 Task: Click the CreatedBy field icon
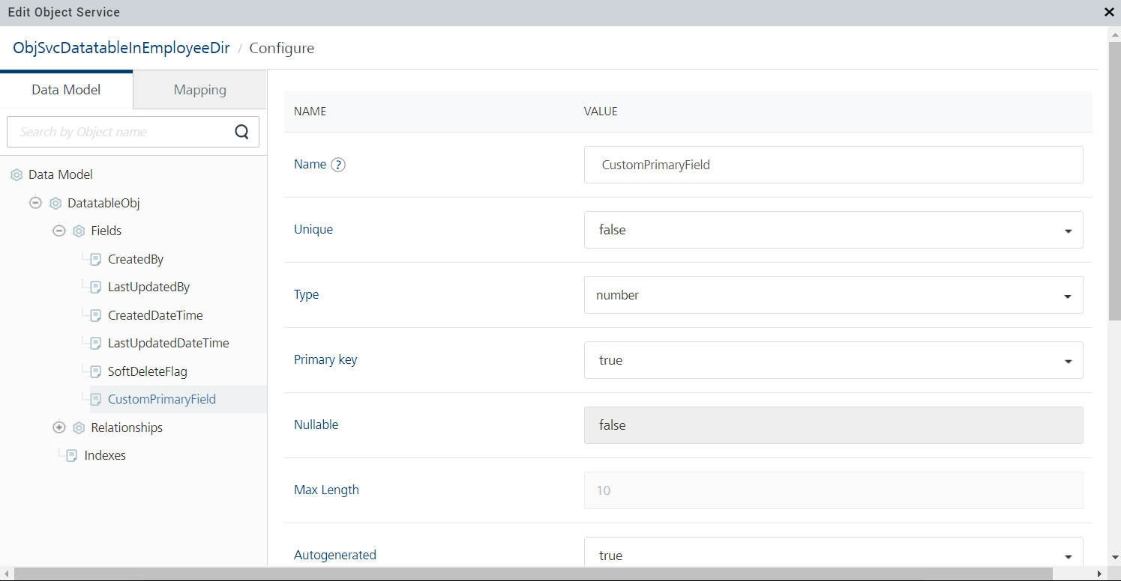click(95, 260)
